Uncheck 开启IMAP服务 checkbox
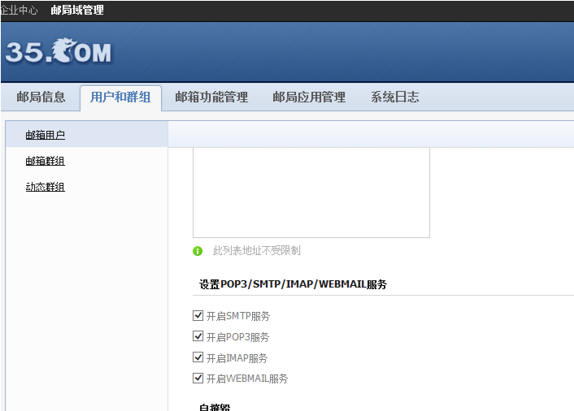 198,357
